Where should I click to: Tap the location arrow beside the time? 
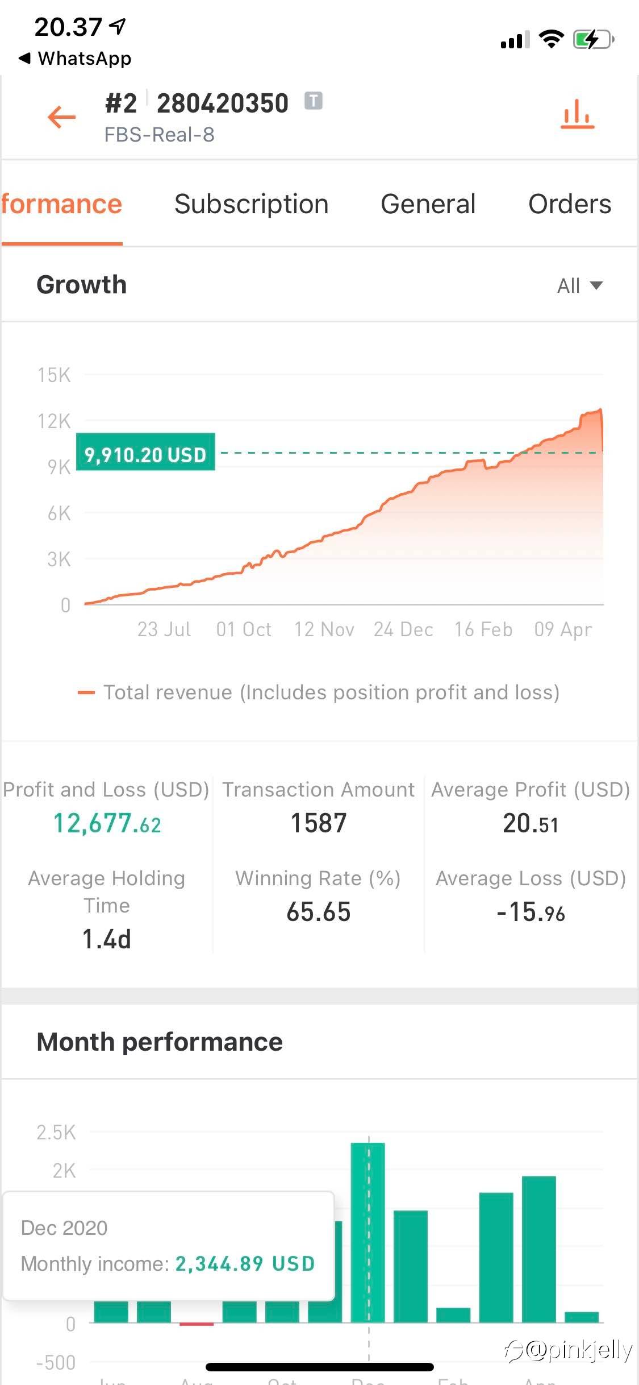pos(118,26)
